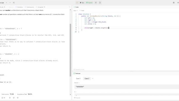
Task: Edit the blocks testcase input field
Action: pyautogui.click(x=127, y=87)
